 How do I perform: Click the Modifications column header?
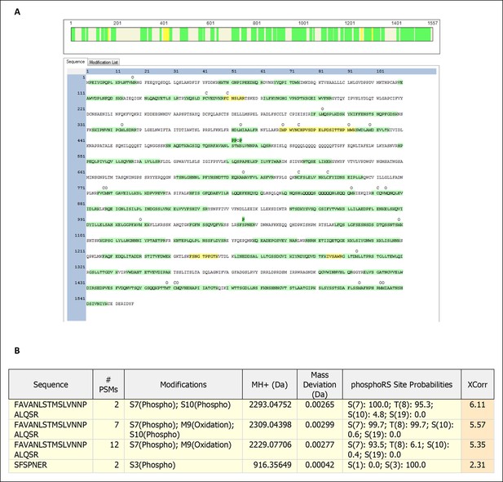tap(183, 384)
